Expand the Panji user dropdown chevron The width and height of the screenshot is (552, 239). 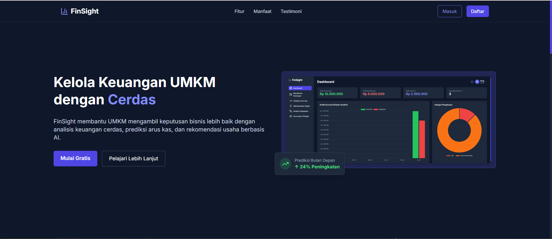tap(486, 82)
